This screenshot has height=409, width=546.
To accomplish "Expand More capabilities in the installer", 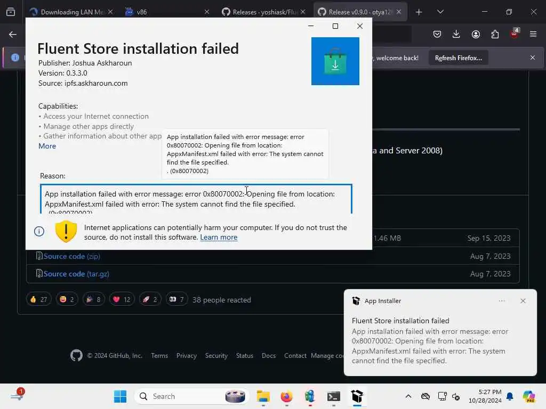I will click(x=47, y=146).
